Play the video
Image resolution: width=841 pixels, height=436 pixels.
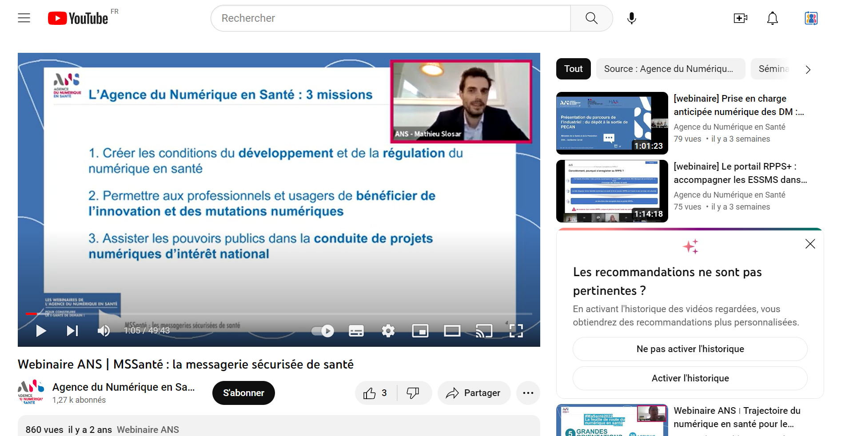[41, 331]
